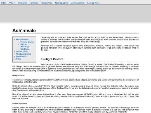Select Change These in the nav bar

point(93,3)
